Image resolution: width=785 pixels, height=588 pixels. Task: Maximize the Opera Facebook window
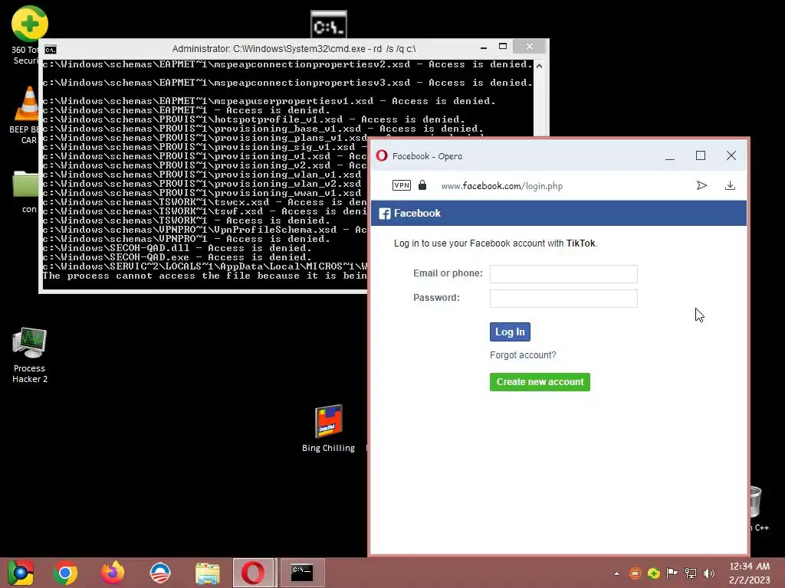[701, 156]
